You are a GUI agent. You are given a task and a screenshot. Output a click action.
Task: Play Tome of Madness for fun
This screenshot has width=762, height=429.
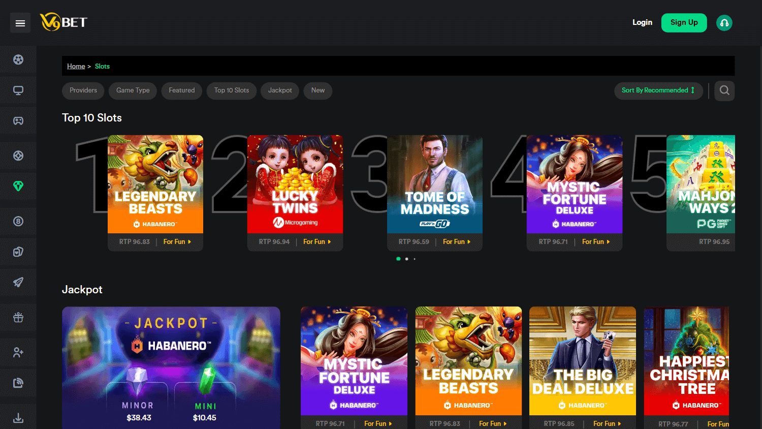(457, 242)
